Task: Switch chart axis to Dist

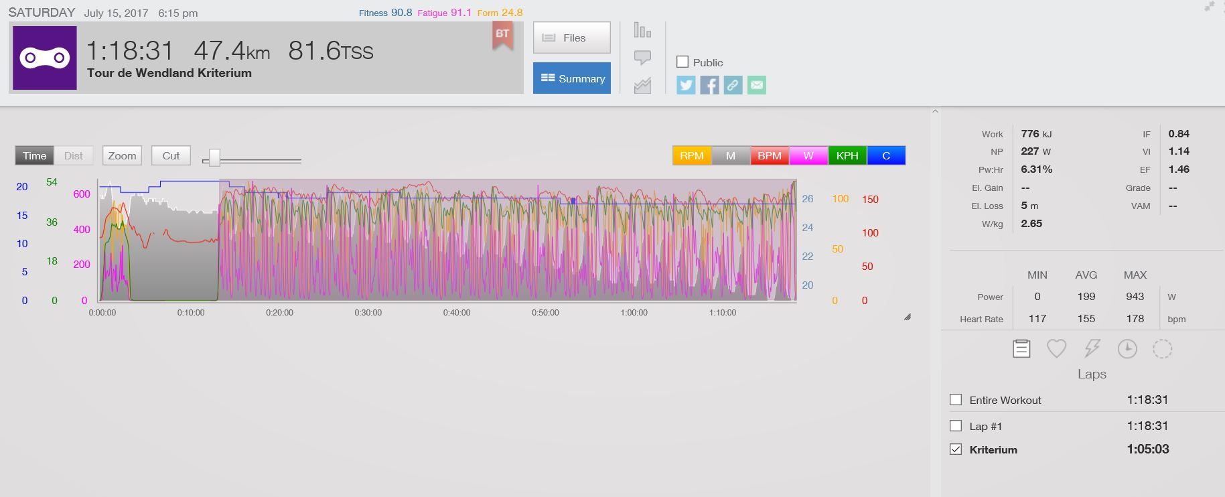Action: (74, 155)
